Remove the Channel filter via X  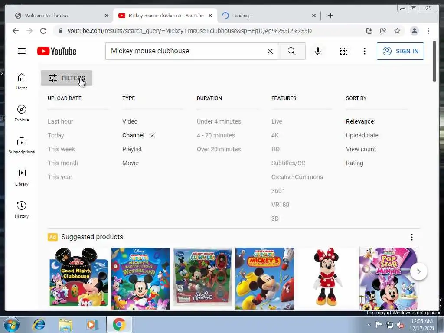point(152,136)
